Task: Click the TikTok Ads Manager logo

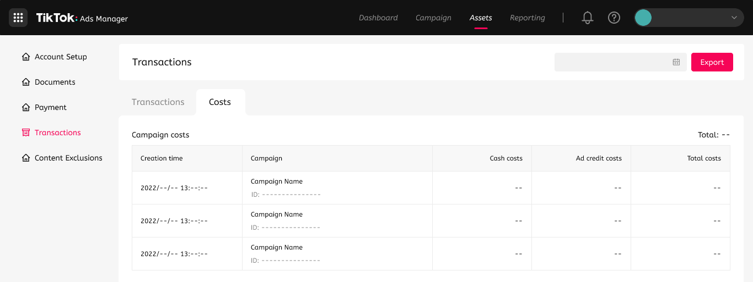Action: 82,18
